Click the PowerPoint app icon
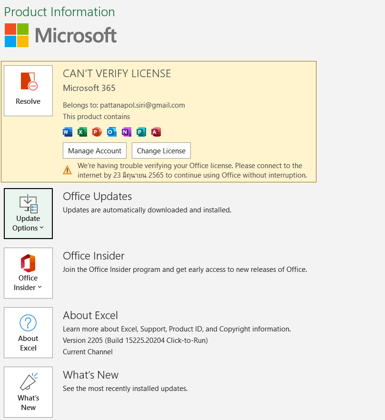This screenshot has width=385, height=420. coord(97,132)
